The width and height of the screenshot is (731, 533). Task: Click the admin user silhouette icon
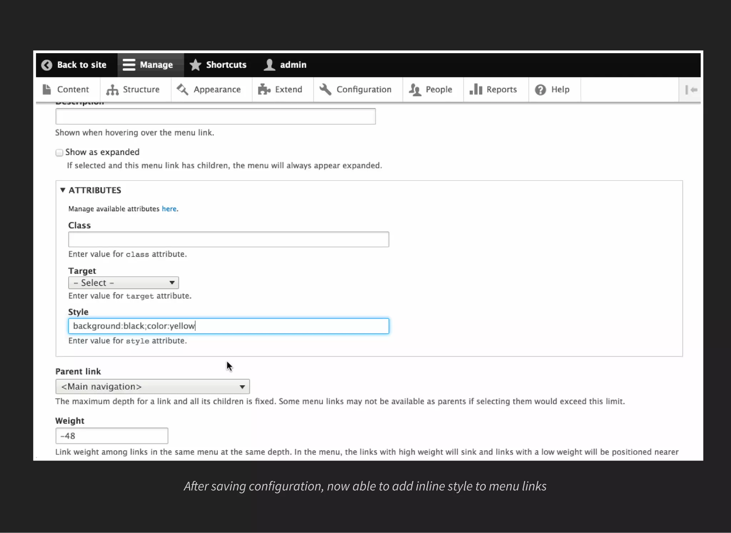click(269, 65)
